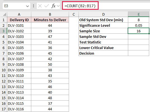This screenshot has width=150, height=112.
Task: Select row 17 header
Action: [x=4, y=109]
